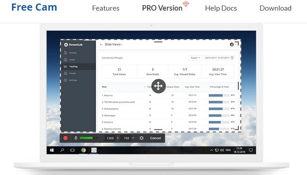The width and height of the screenshot is (307, 175).
Task: Click the dashboard vertical scrollbar
Action: click(x=238, y=86)
